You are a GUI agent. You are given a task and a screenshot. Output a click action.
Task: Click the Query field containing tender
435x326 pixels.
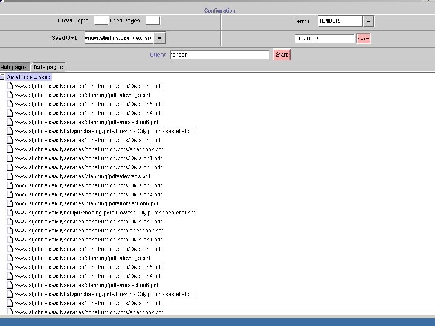point(220,54)
